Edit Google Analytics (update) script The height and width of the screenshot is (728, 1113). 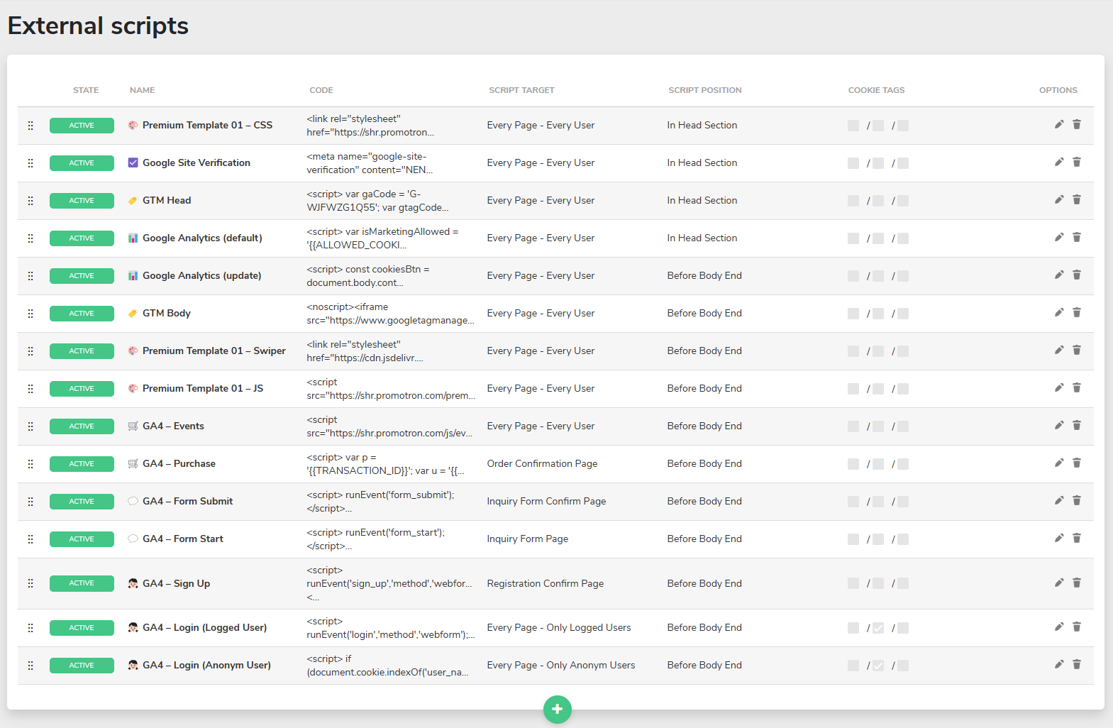pos(1059,275)
